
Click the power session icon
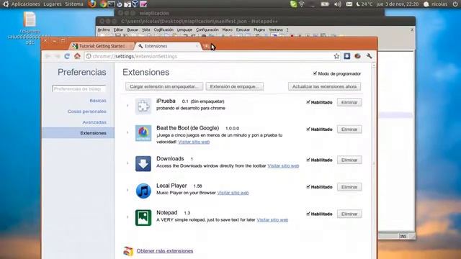click(455, 4)
